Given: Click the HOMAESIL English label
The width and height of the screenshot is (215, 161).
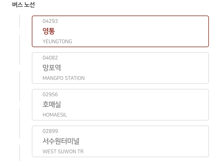Looking at the screenshot, I should [x=55, y=115].
